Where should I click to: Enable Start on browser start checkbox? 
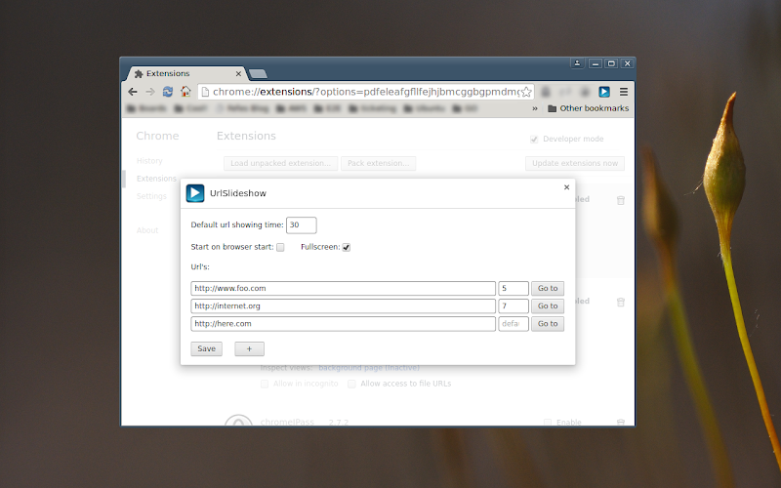click(280, 247)
